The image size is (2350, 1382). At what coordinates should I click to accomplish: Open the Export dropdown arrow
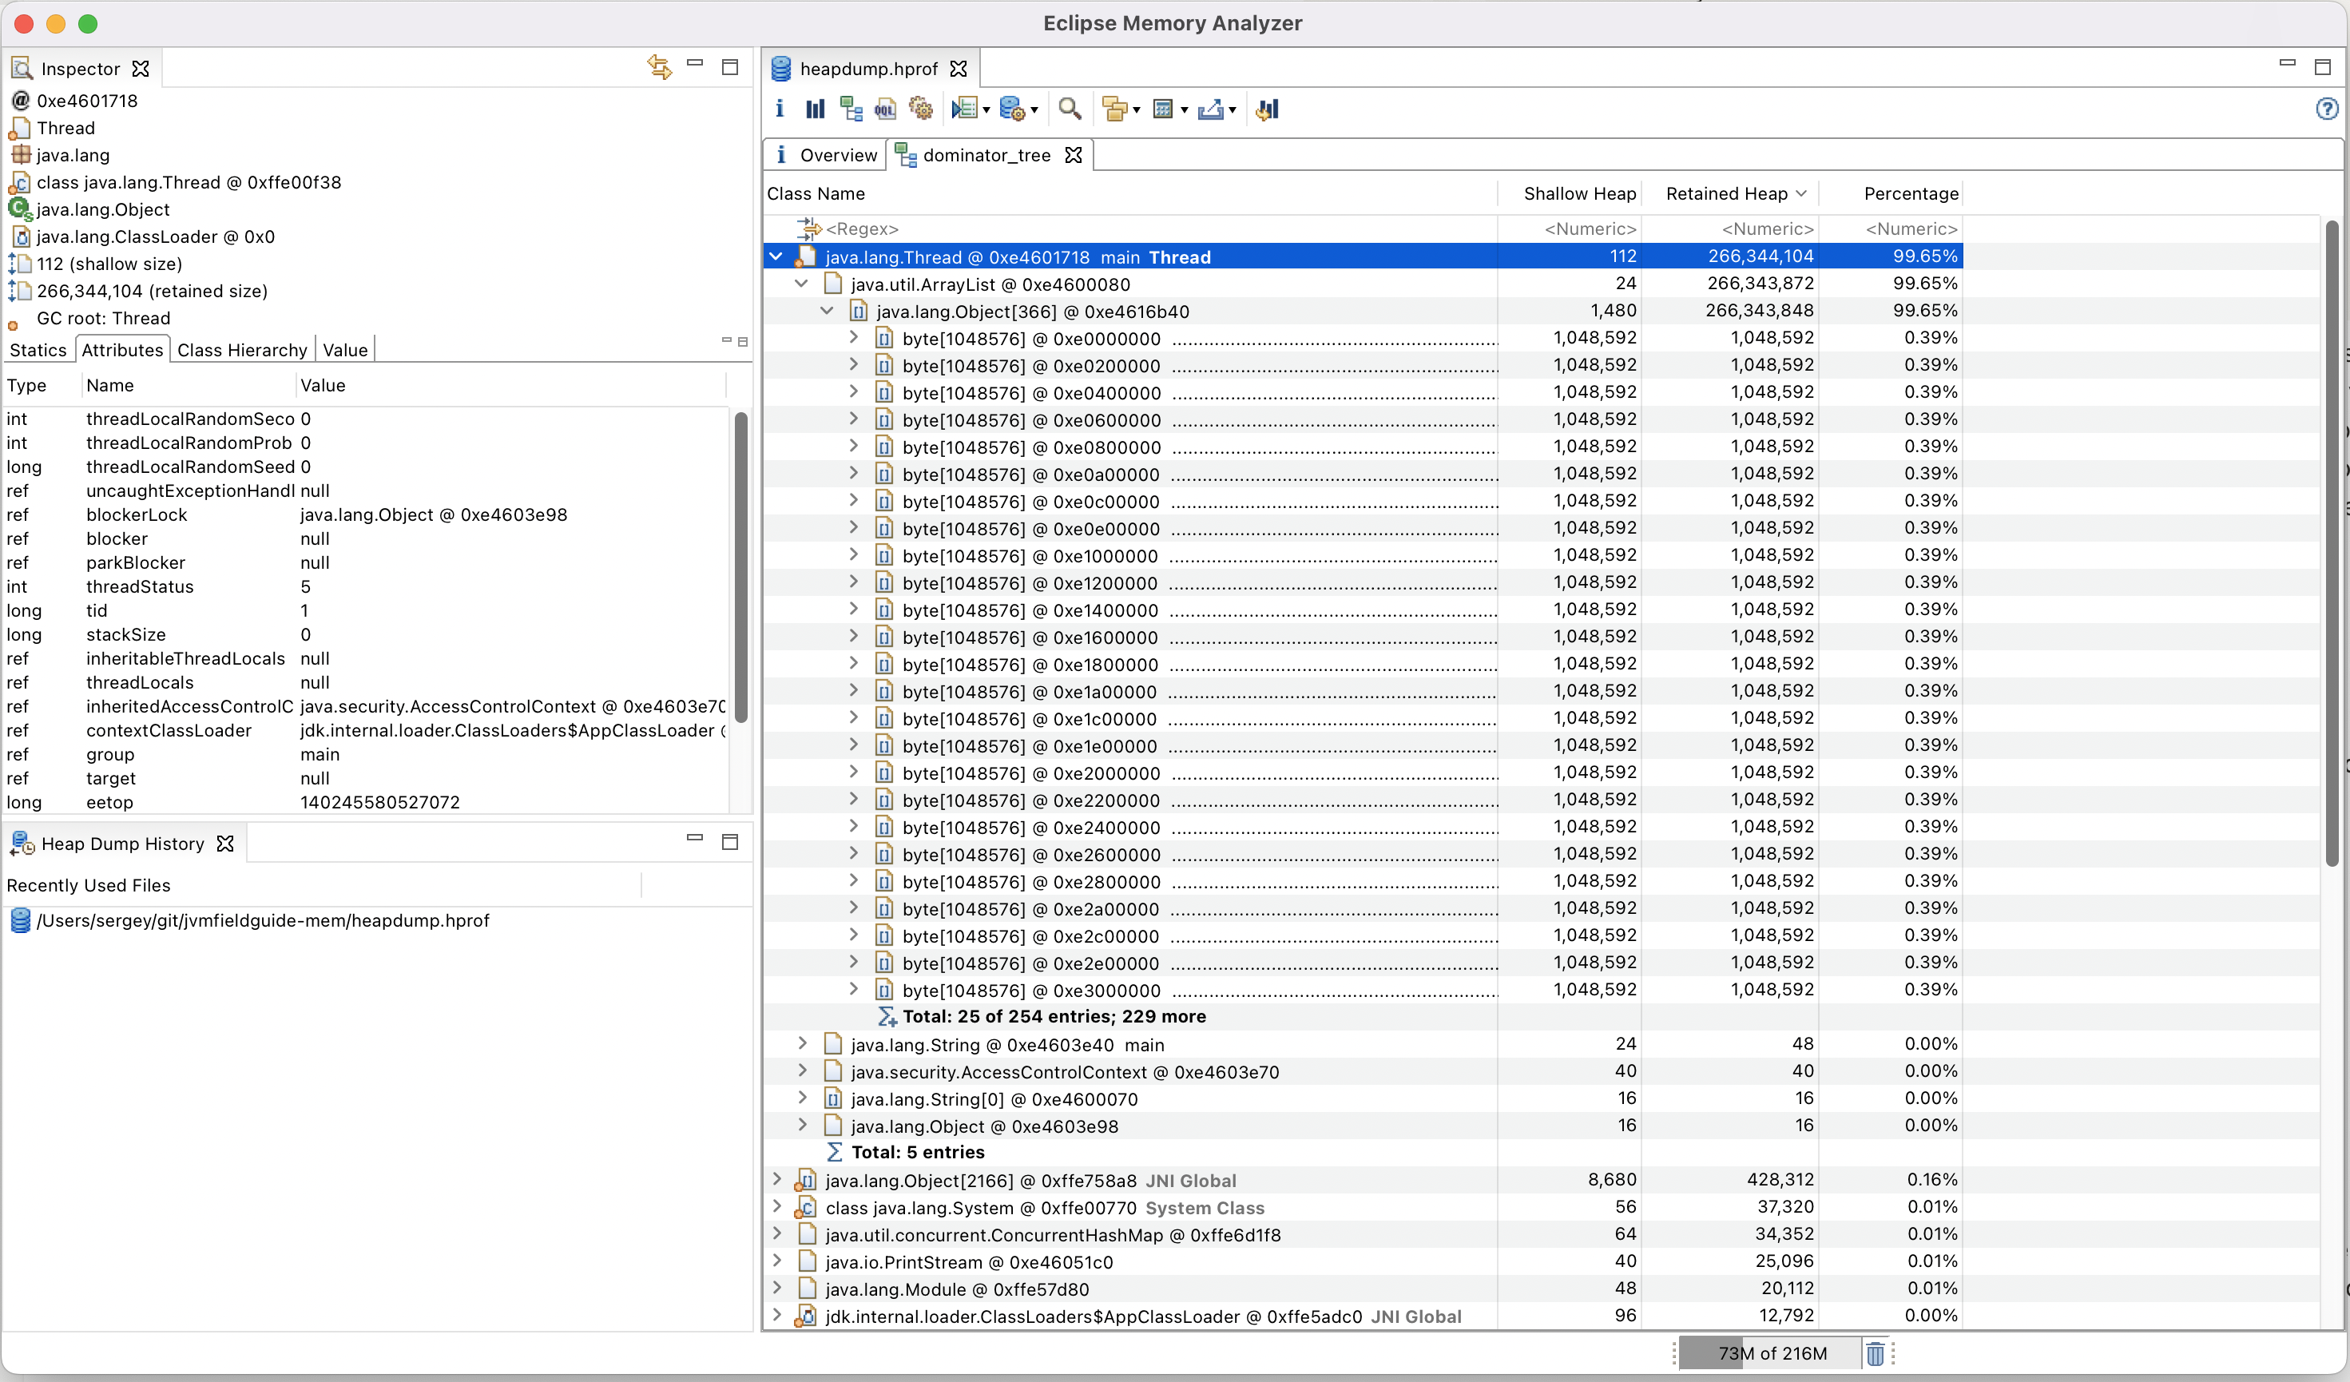point(1233,111)
